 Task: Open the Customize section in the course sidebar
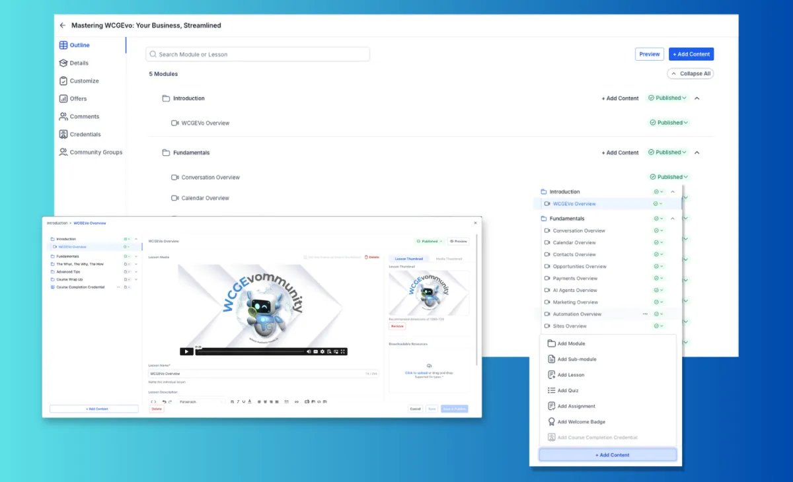pyautogui.click(x=79, y=81)
